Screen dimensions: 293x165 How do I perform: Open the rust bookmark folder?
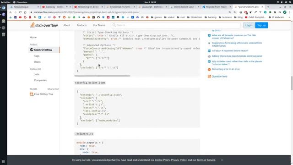180,17
